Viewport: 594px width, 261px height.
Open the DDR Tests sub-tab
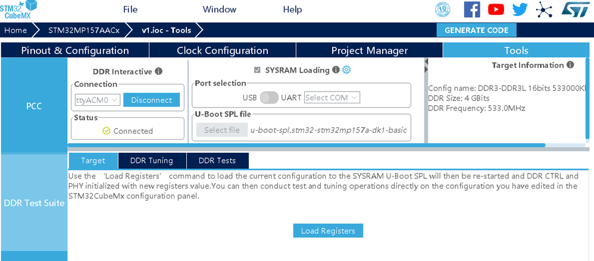[x=217, y=161]
